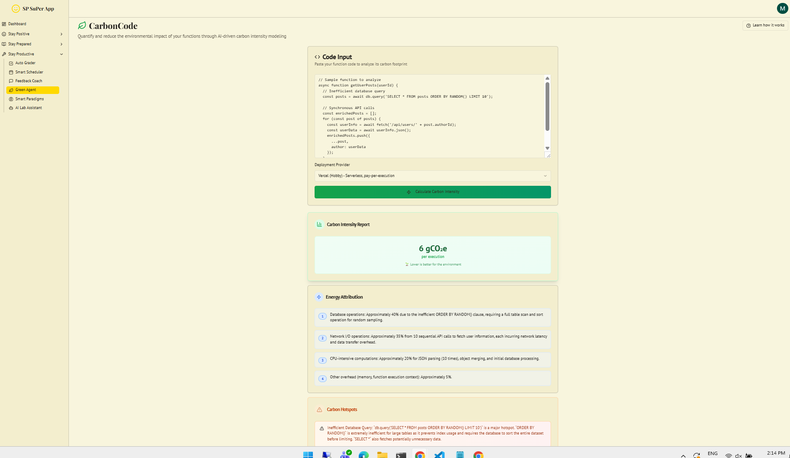The width and height of the screenshot is (790, 458).
Task: Click the code textarea scroll up arrow
Action: [x=547, y=78]
